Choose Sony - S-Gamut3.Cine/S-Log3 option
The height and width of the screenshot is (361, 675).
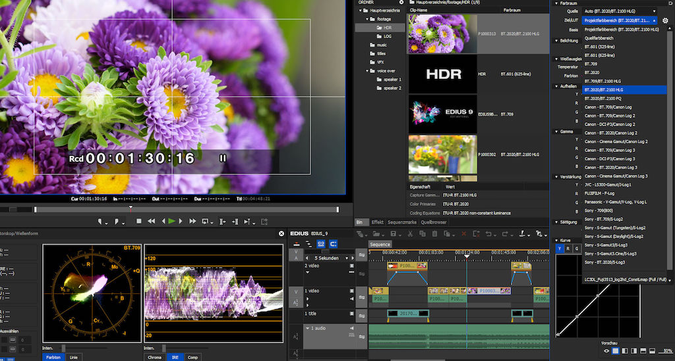point(624,254)
